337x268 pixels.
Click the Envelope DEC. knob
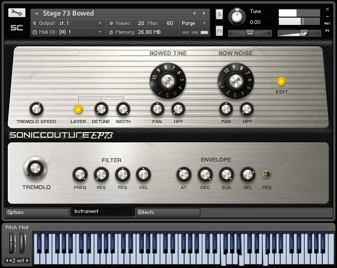[205, 175]
